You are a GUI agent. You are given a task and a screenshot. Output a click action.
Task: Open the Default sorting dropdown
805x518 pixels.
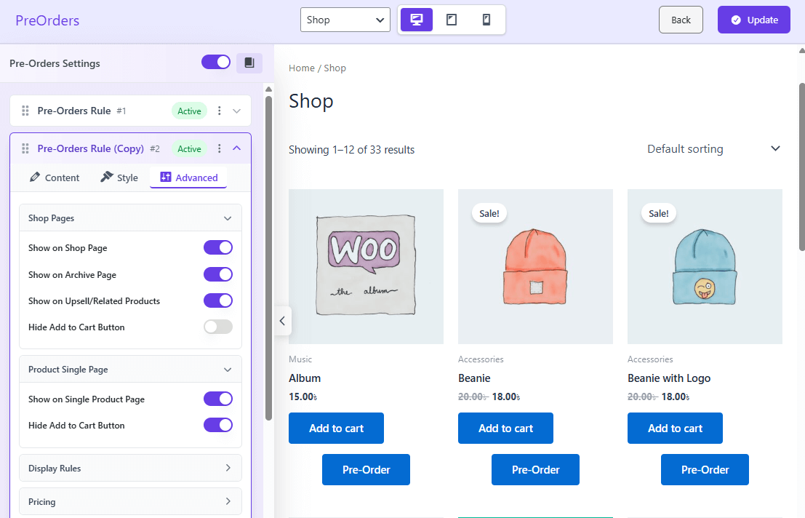coord(713,149)
